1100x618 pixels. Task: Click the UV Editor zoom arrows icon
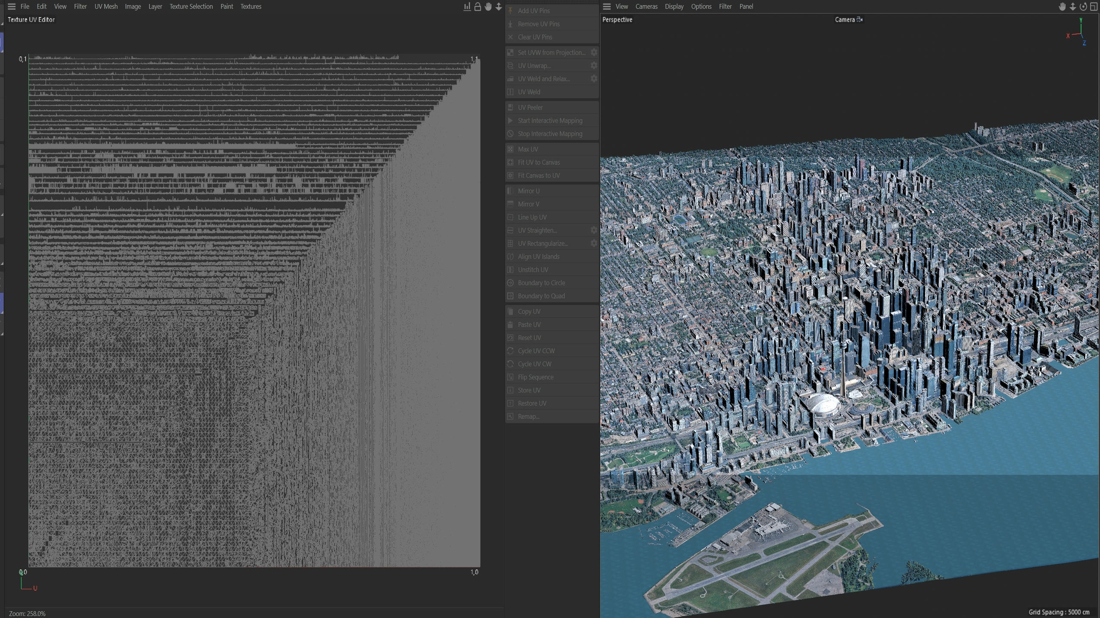498,6
